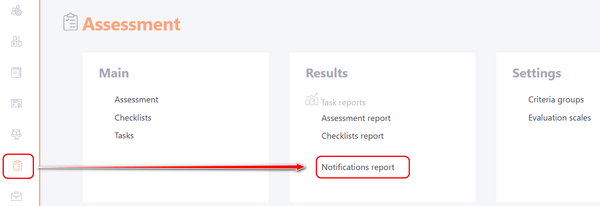Click the Task reports chart icon
The height and width of the screenshot is (206, 600).
[312, 100]
